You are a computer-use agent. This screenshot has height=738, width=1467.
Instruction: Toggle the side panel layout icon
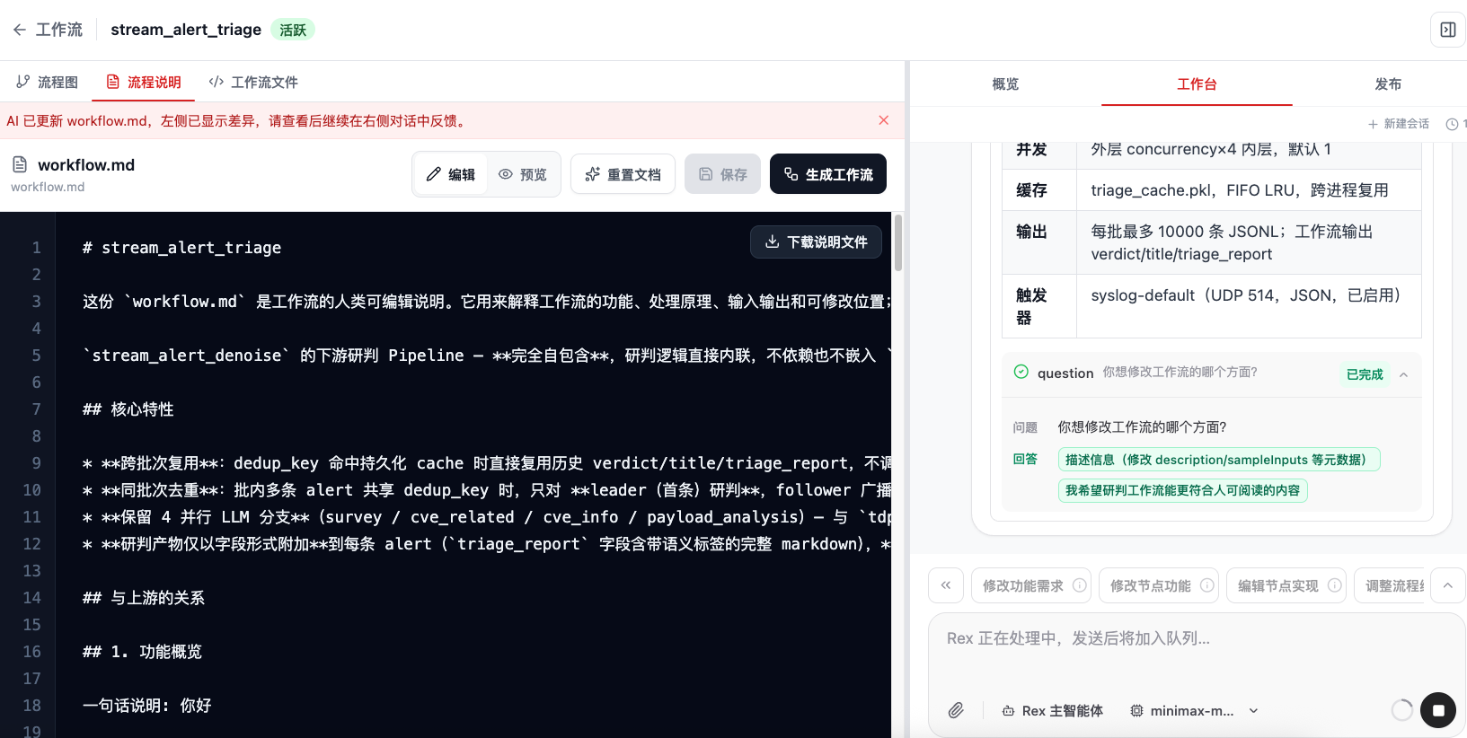1447,30
